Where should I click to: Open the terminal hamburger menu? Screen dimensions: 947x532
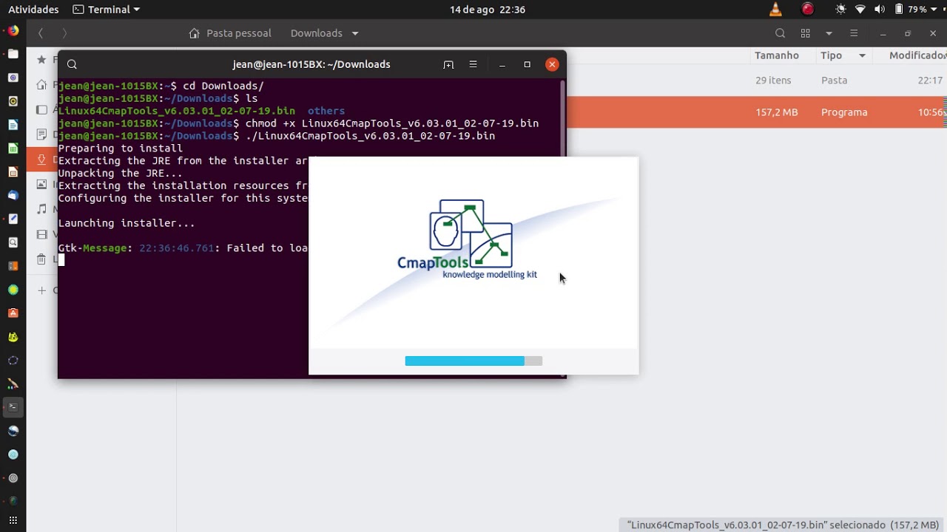coord(473,64)
